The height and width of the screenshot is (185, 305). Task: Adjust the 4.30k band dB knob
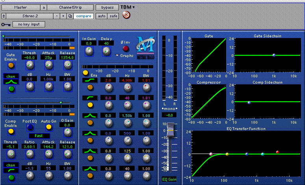(108, 88)
